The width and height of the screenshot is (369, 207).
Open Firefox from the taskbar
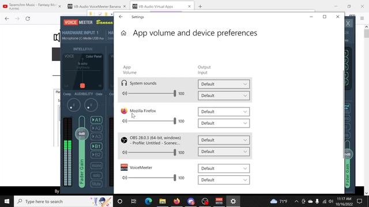[x=176, y=201]
